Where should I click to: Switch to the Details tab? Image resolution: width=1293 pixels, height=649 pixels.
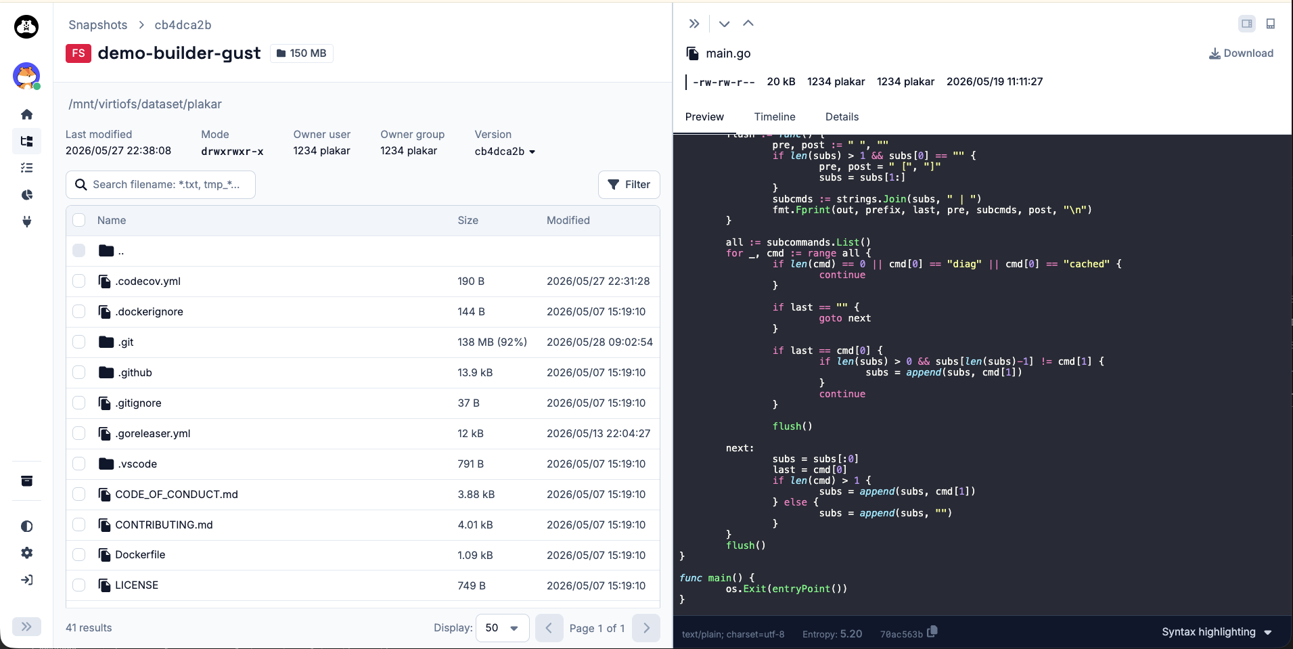click(842, 117)
